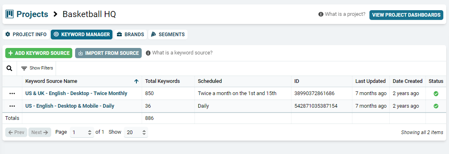Click the 'What is a project?' help link

342,14
